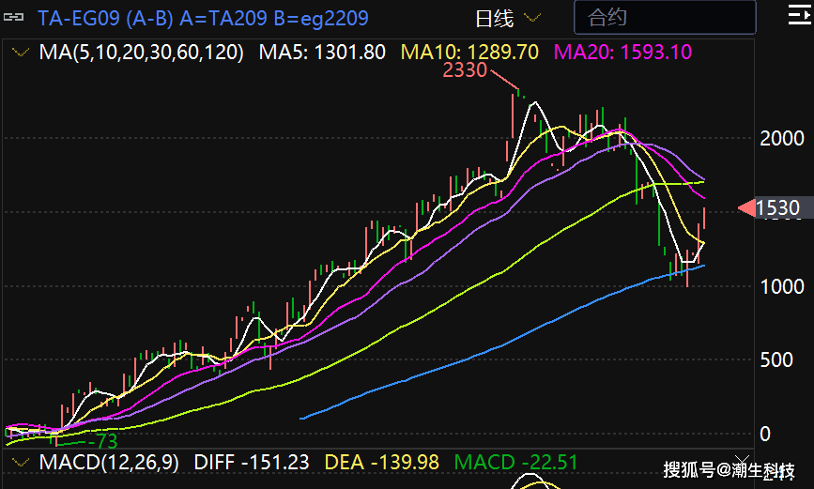This screenshot has width=814, height=489.
Task: Click the 2330 high price marker
Action: pos(464,72)
